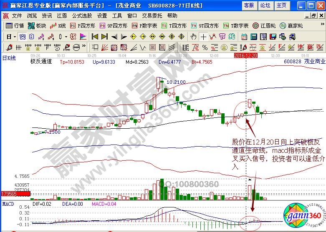Expand the drawing toolbar overflow chevron
326x232 pixels.
pos(84,46)
